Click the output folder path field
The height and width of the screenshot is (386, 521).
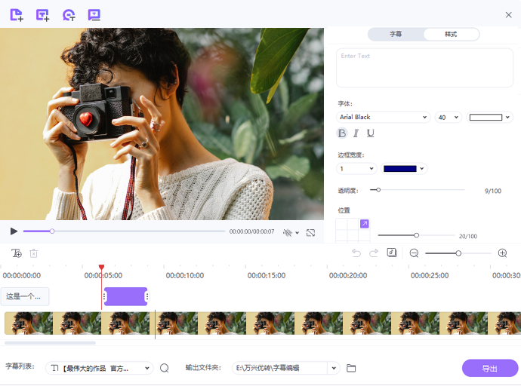pyautogui.click(x=280, y=368)
